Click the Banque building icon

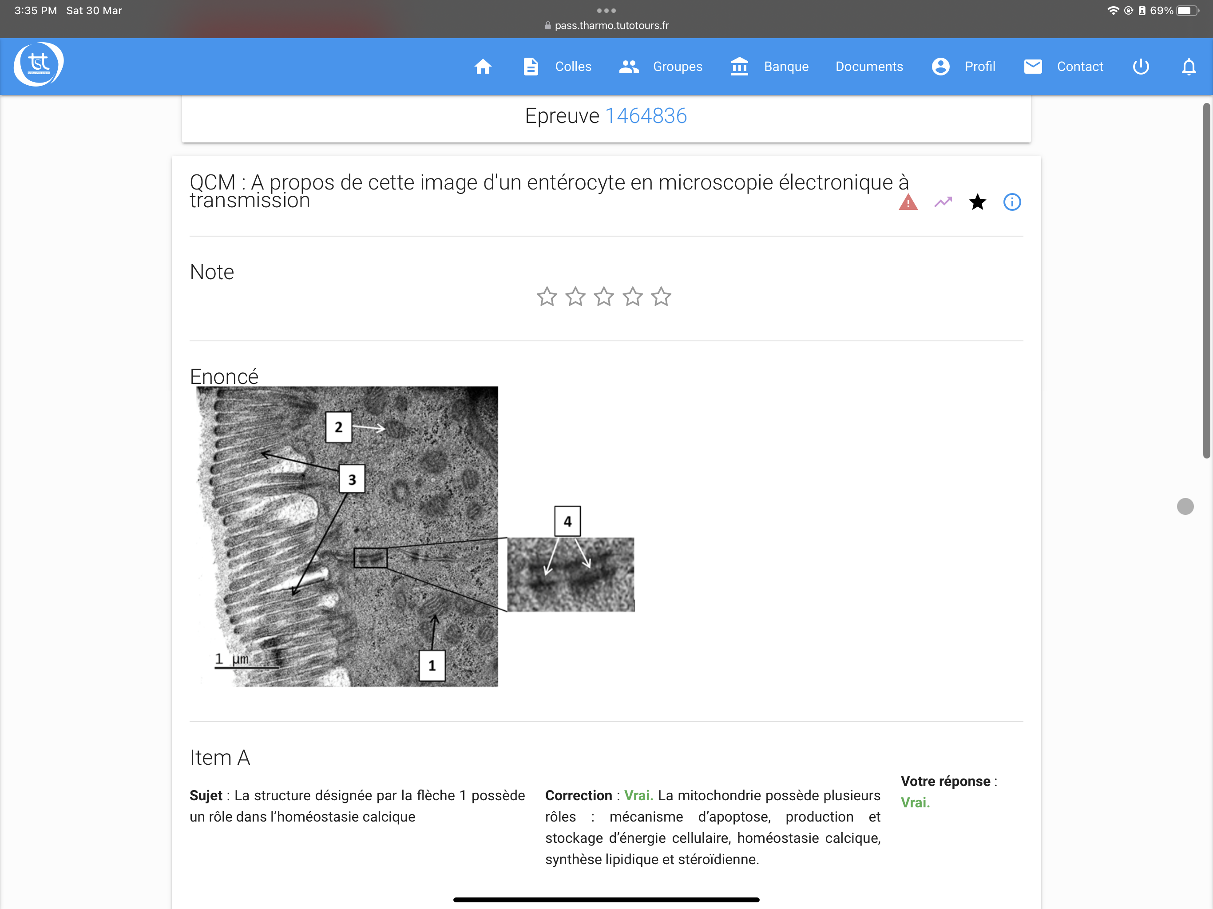point(739,66)
